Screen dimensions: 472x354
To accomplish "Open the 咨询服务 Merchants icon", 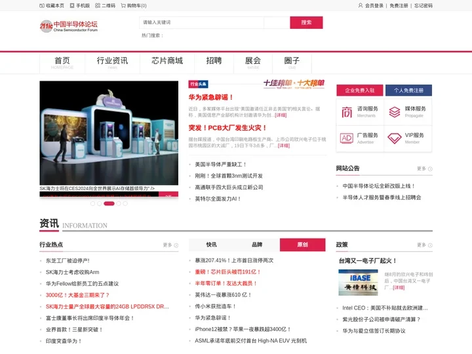I will [x=347, y=112].
